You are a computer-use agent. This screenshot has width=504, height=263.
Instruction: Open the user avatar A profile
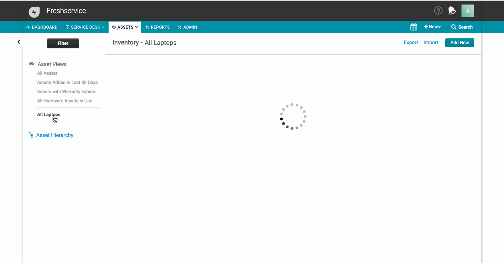[468, 11]
